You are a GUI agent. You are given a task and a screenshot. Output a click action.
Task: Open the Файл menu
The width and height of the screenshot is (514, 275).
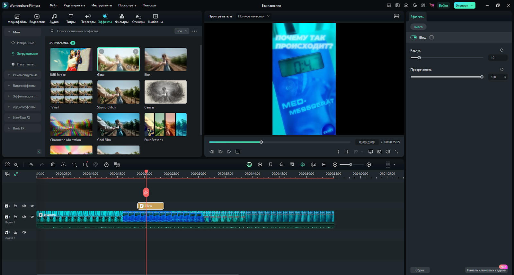tap(53, 5)
